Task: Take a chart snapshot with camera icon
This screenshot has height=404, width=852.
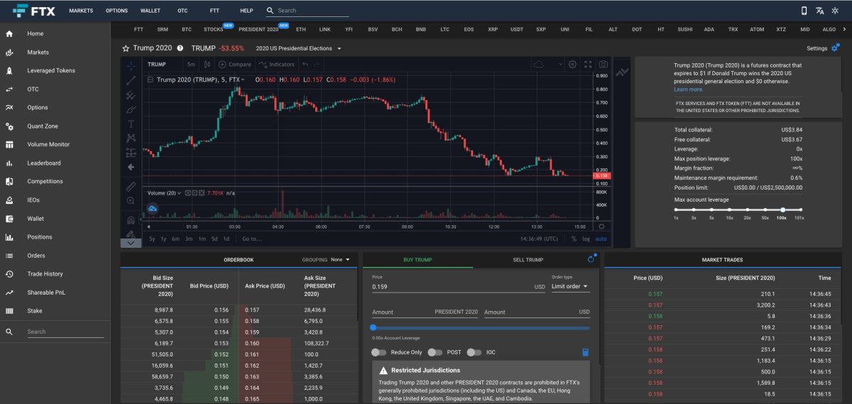Action: click(603, 64)
